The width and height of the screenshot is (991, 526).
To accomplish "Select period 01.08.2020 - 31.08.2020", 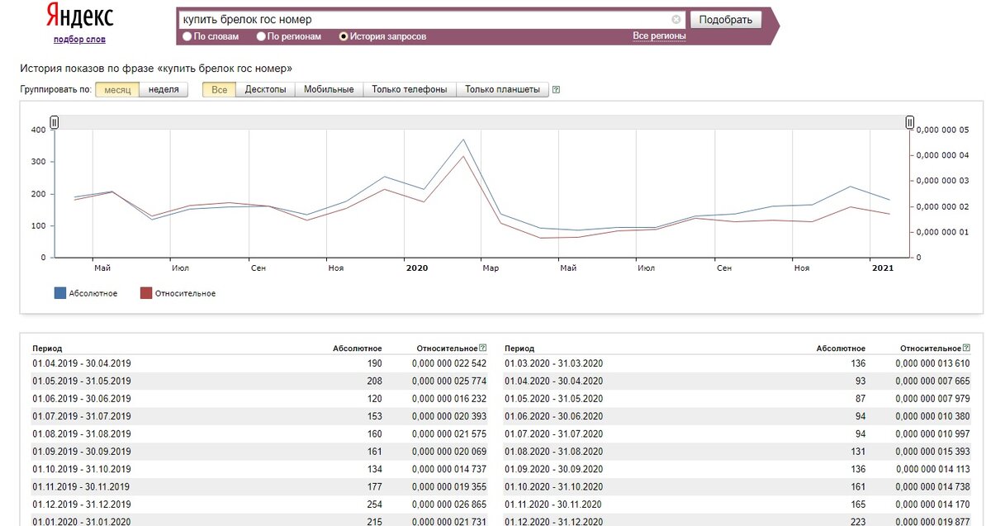I will 554,452.
